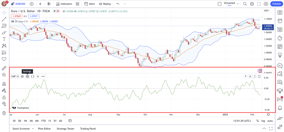The image size is (284, 132).
Task: Open chart settings gear in top toolbar
Action: click(252, 4)
